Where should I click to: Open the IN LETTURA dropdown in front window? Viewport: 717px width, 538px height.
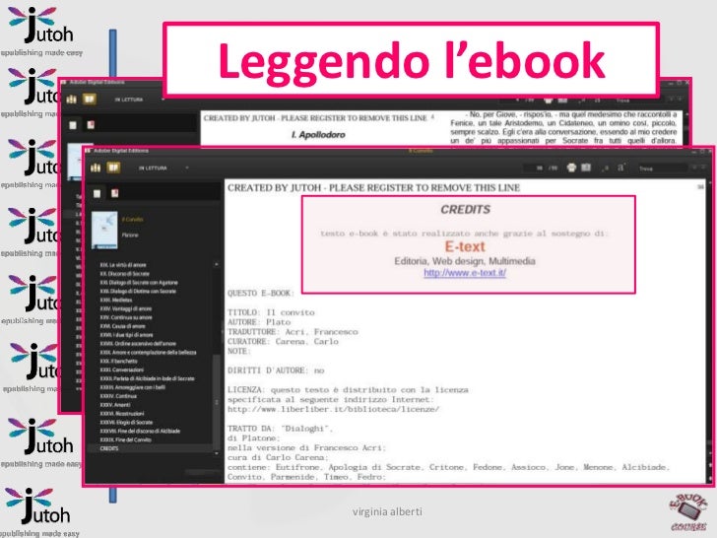tap(163, 168)
